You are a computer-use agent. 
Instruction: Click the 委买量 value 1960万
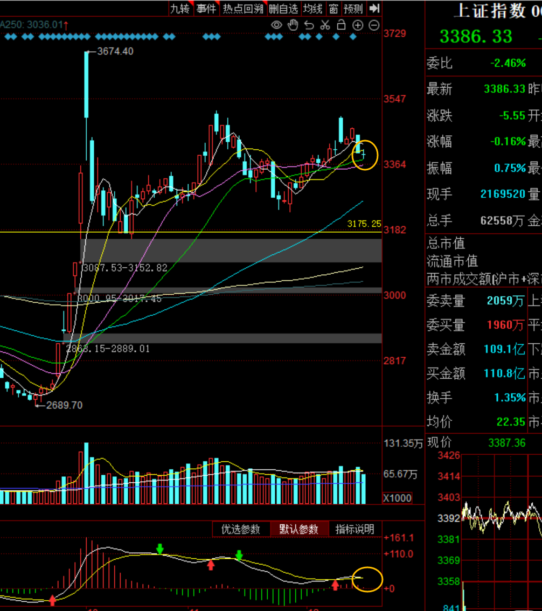pos(505,324)
